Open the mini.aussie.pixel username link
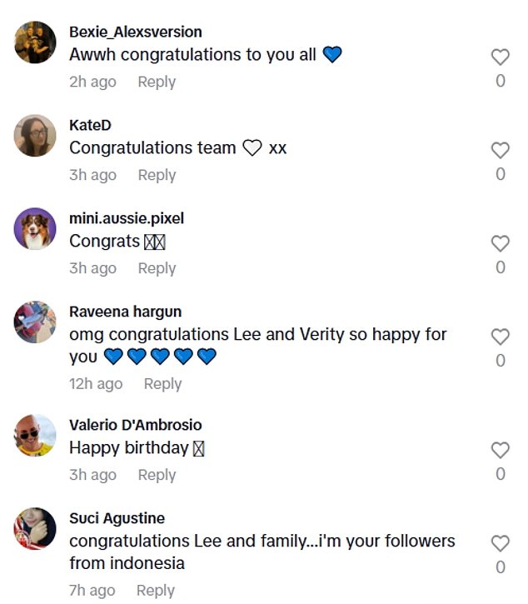This screenshot has height=604, width=528. point(127,218)
